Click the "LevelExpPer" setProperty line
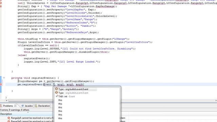217x122 pixels. pyautogui.click(x=57, y=10)
